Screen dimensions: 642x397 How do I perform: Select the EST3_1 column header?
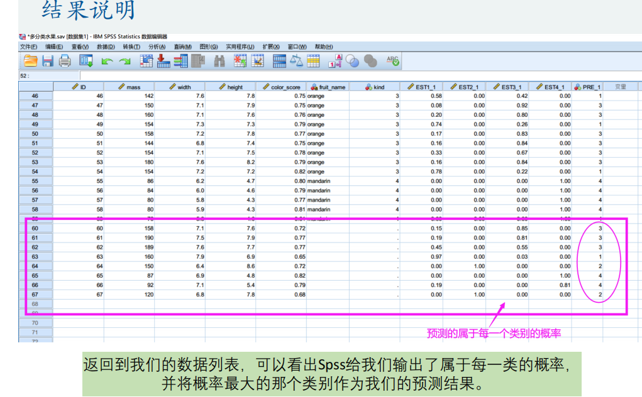(x=507, y=87)
